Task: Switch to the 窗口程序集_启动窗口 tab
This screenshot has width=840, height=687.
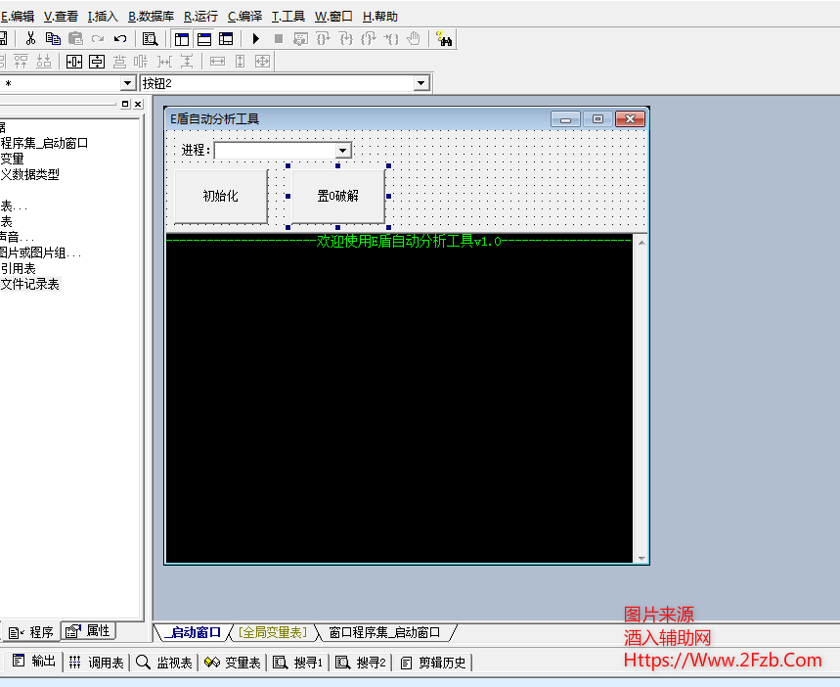Action: tap(384, 633)
